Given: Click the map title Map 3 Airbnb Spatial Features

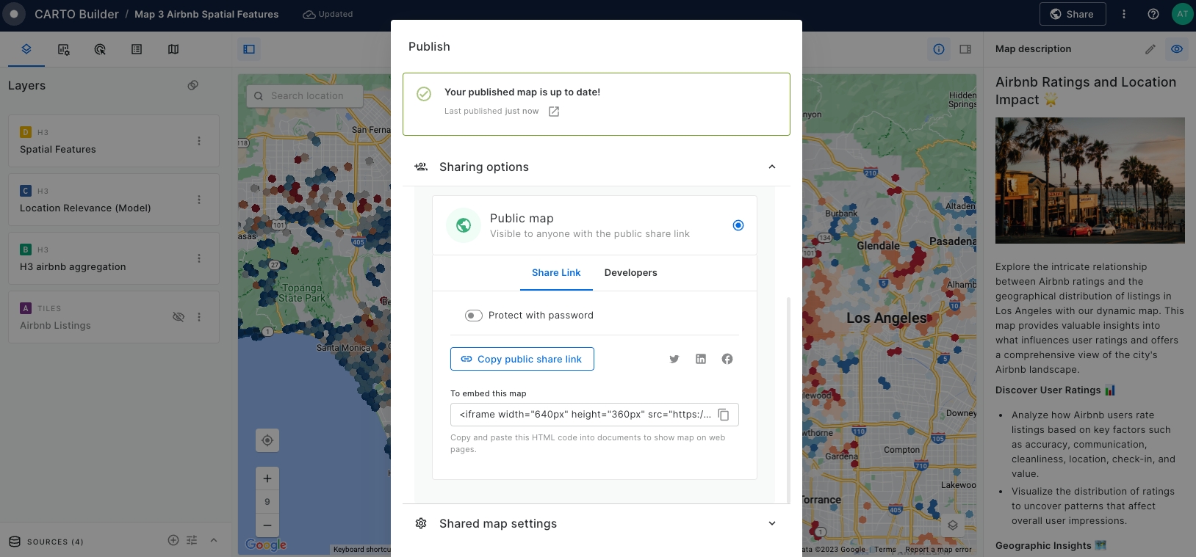Looking at the screenshot, I should [x=206, y=14].
